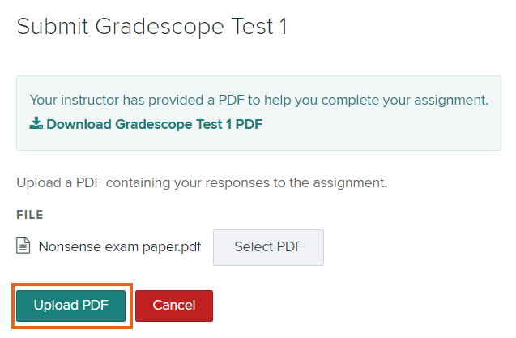Click the download arrow icon

36,124
